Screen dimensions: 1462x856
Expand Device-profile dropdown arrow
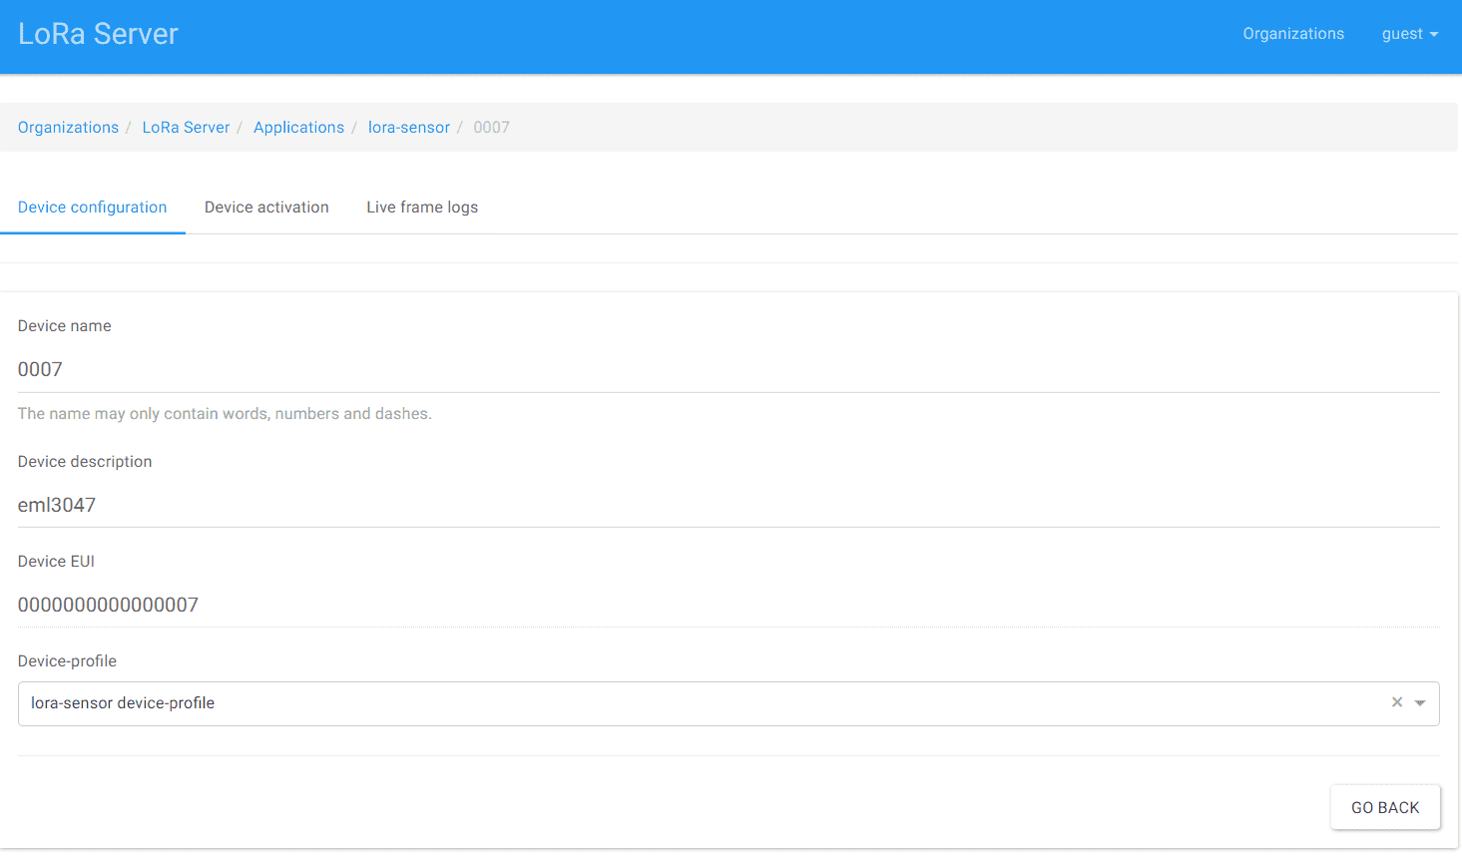point(1420,703)
